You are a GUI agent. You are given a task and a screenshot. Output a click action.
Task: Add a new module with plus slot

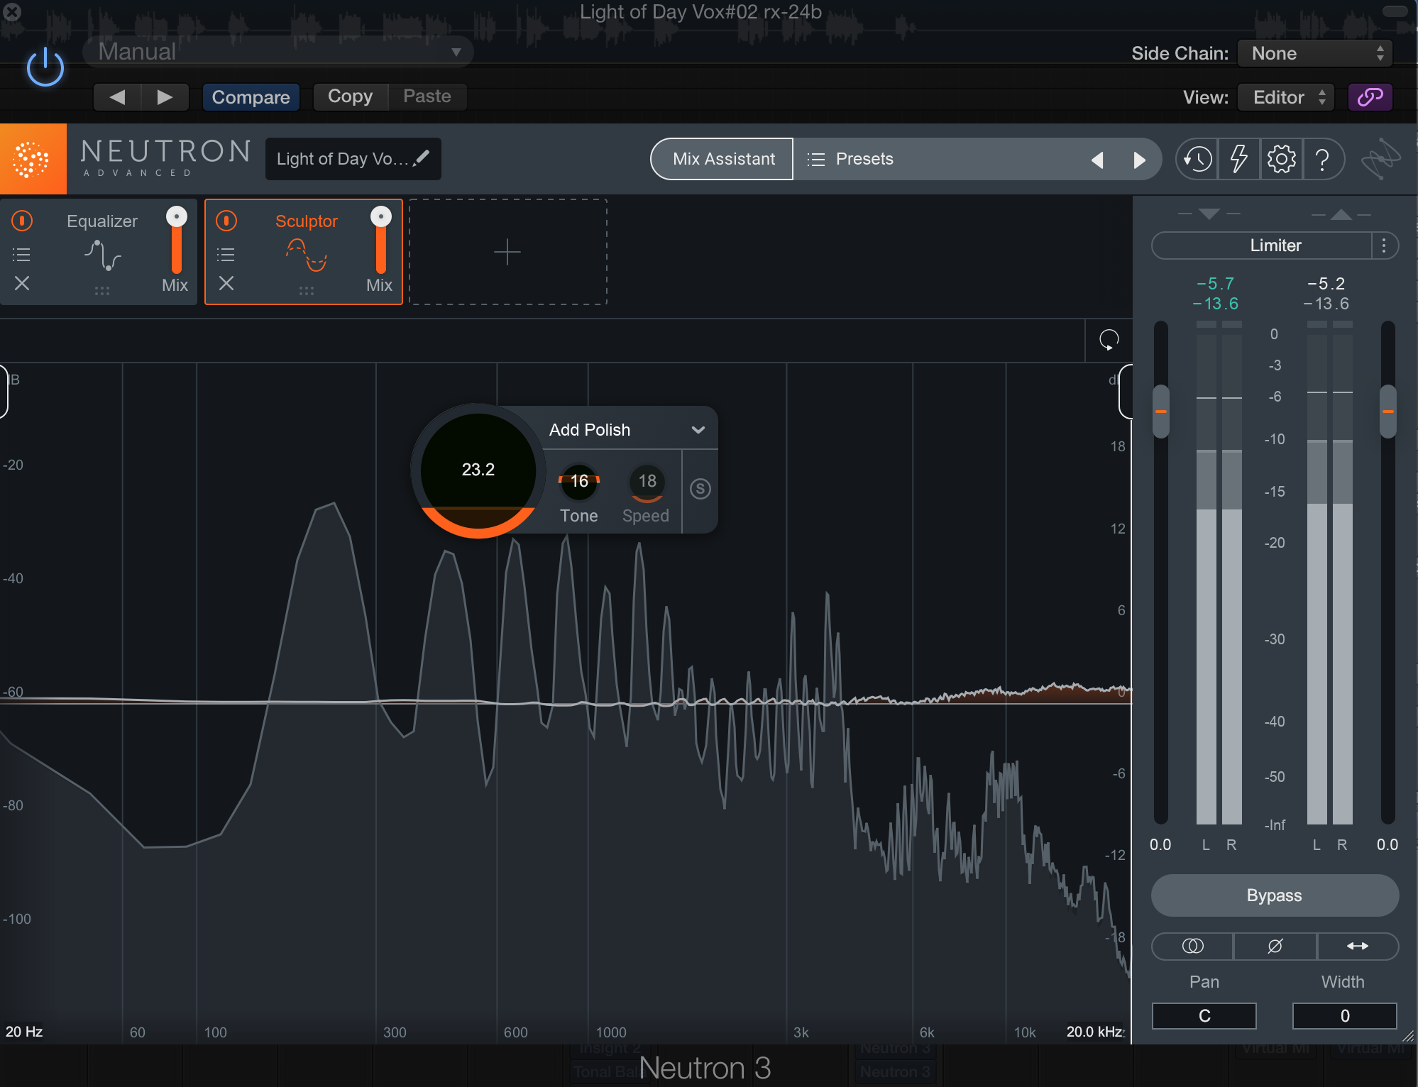(507, 252)
